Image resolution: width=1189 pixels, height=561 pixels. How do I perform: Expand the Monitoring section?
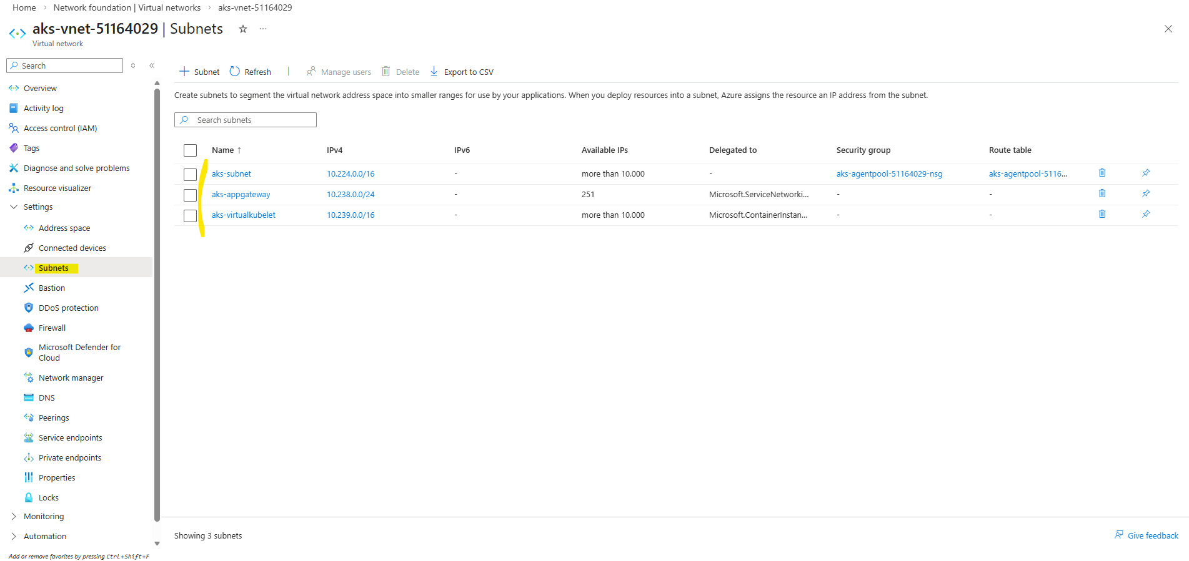point(14,517)
